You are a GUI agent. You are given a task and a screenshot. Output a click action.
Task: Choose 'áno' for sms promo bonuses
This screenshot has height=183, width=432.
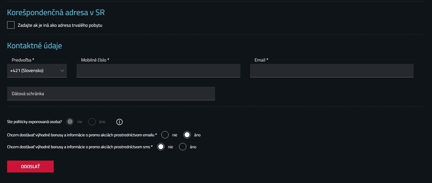[x=183, y=147]
